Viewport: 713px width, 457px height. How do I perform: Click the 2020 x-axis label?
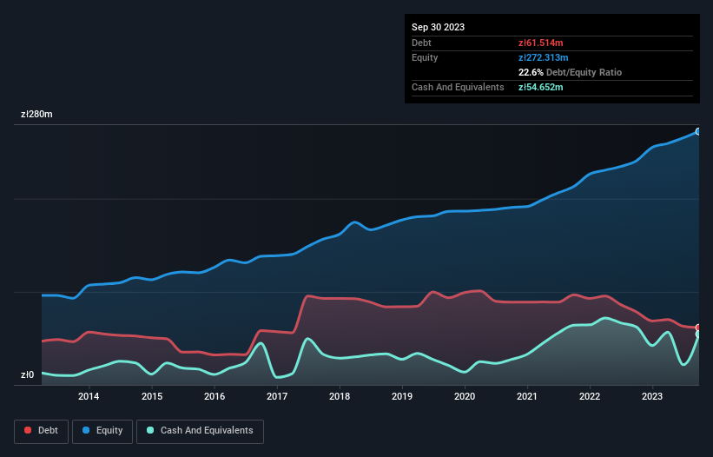click(465, 396)
